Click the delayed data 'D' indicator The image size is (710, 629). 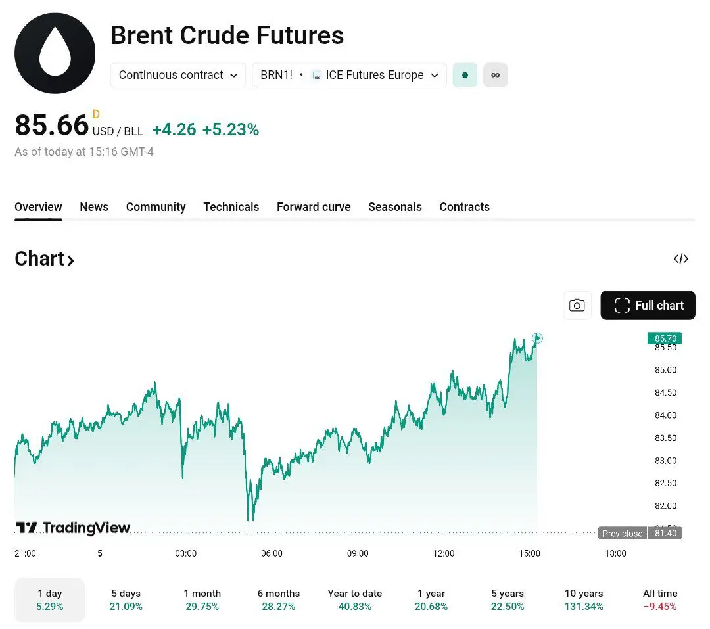[96, 114]
